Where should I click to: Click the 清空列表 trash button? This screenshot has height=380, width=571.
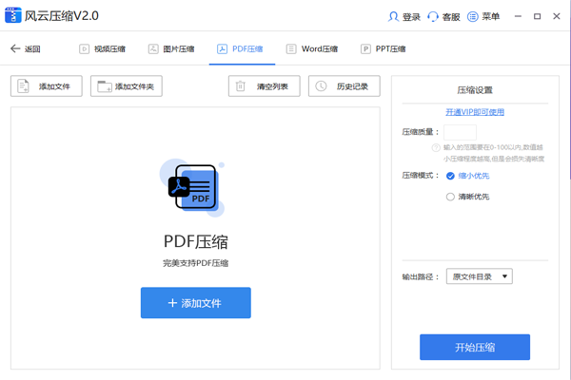[265, 86]
